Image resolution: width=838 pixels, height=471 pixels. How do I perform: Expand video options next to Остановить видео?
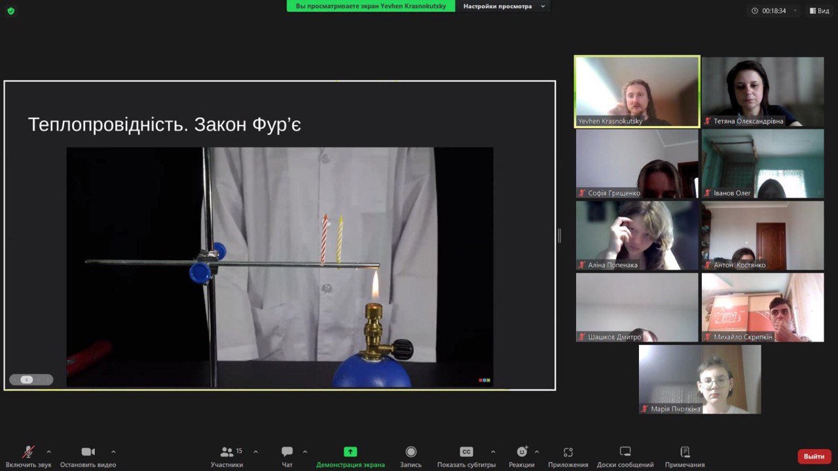click(113, 451)
